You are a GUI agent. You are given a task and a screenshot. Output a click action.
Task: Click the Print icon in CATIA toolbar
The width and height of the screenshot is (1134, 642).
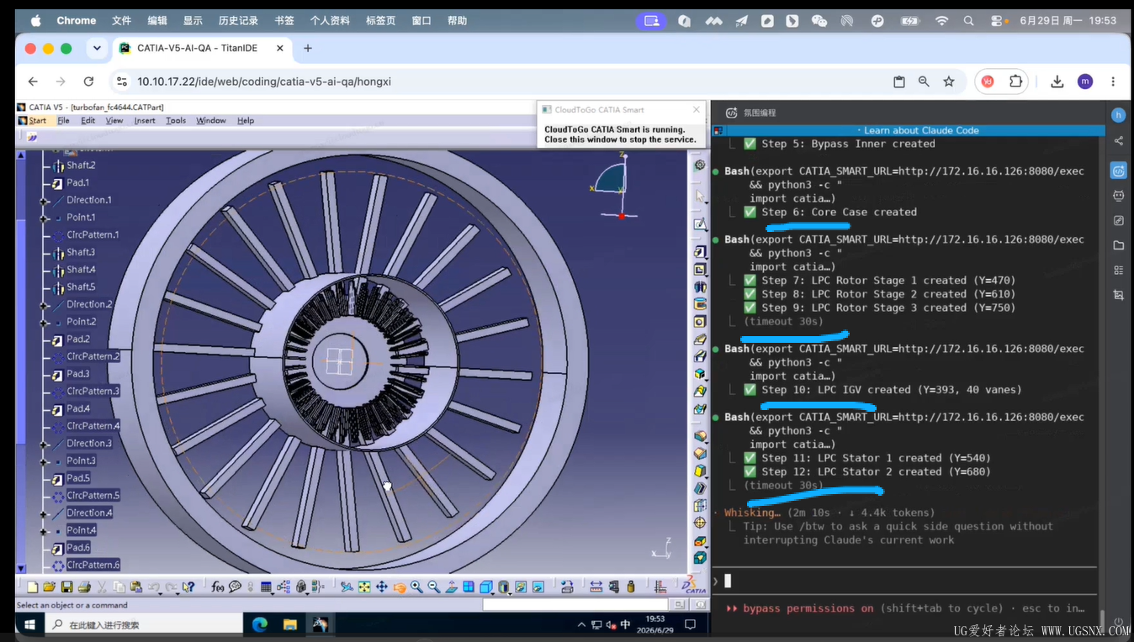point(84,587)
